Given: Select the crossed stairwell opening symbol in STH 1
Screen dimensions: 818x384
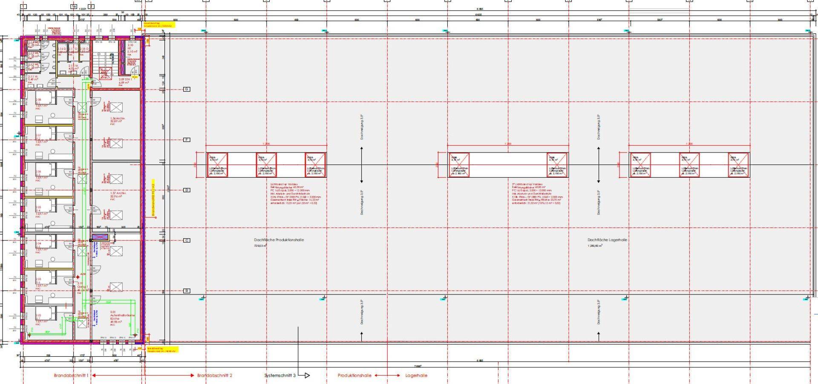Looking at the screenshot, I should coord(105,74).
